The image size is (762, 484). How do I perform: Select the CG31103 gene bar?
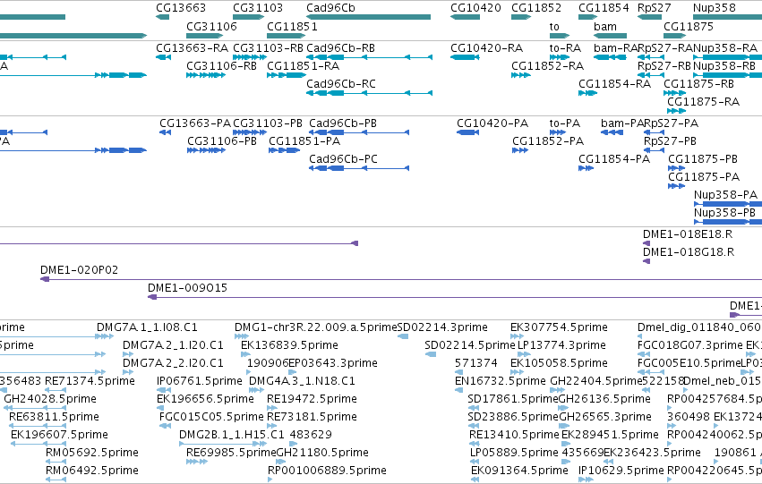pos(248,17)
